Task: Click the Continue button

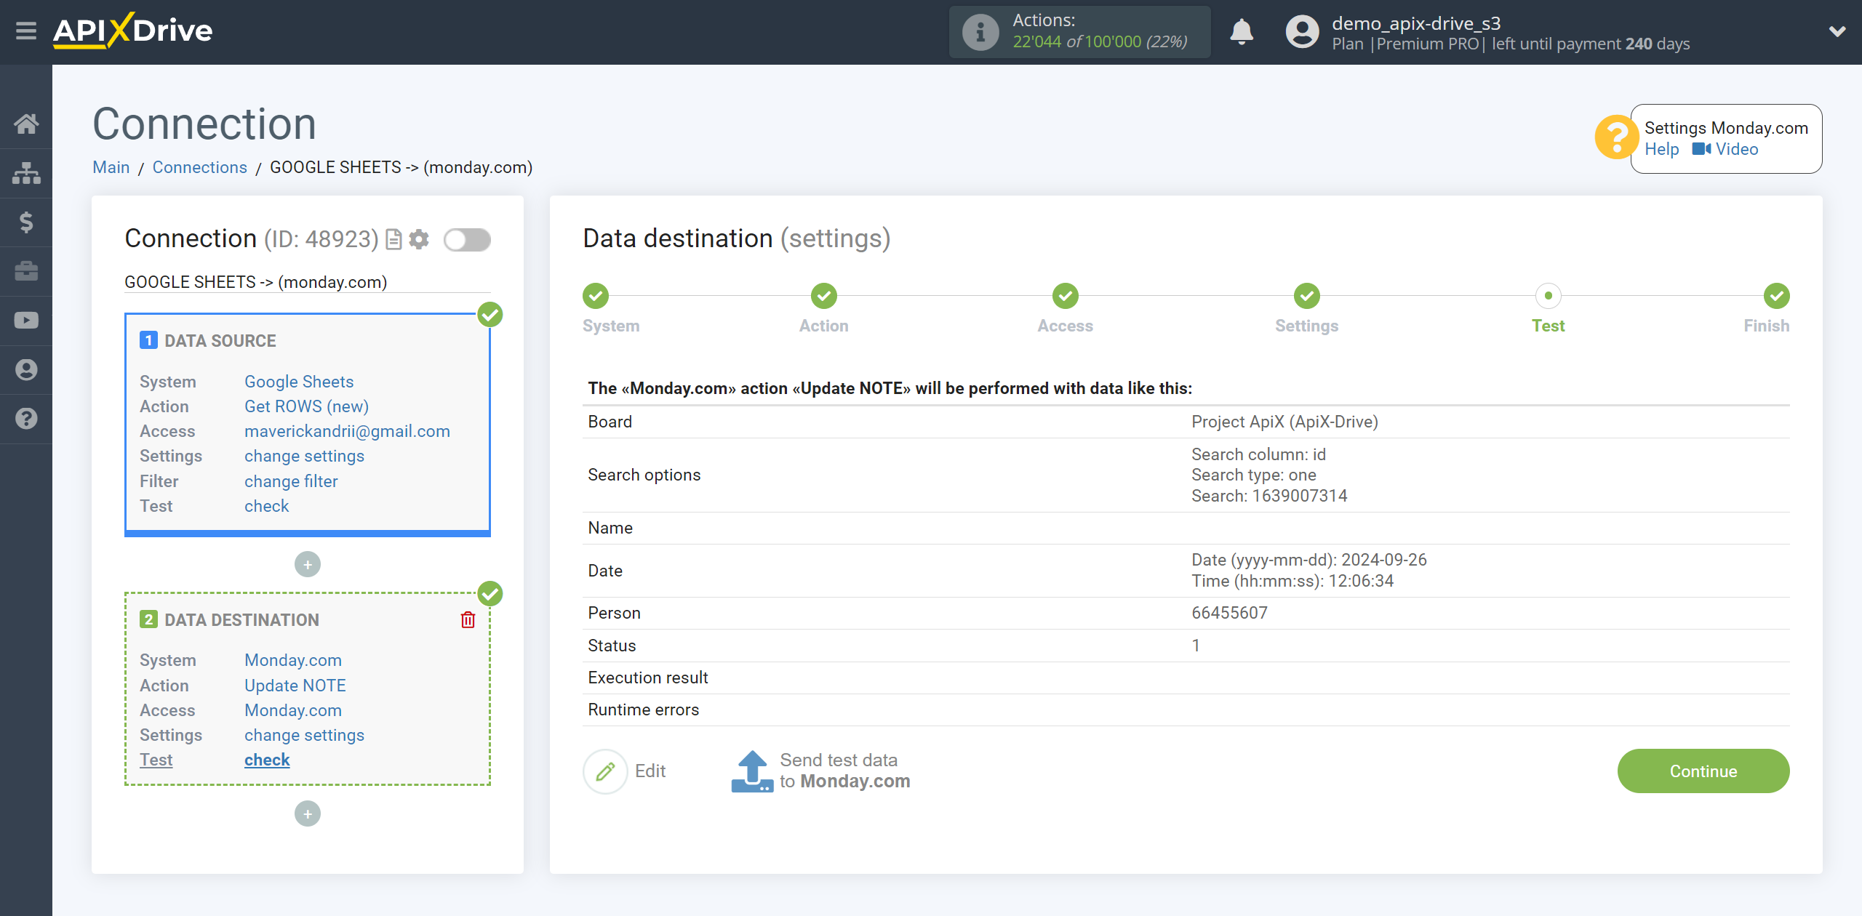Action: pyautogui.click(x=1703, y=771)
